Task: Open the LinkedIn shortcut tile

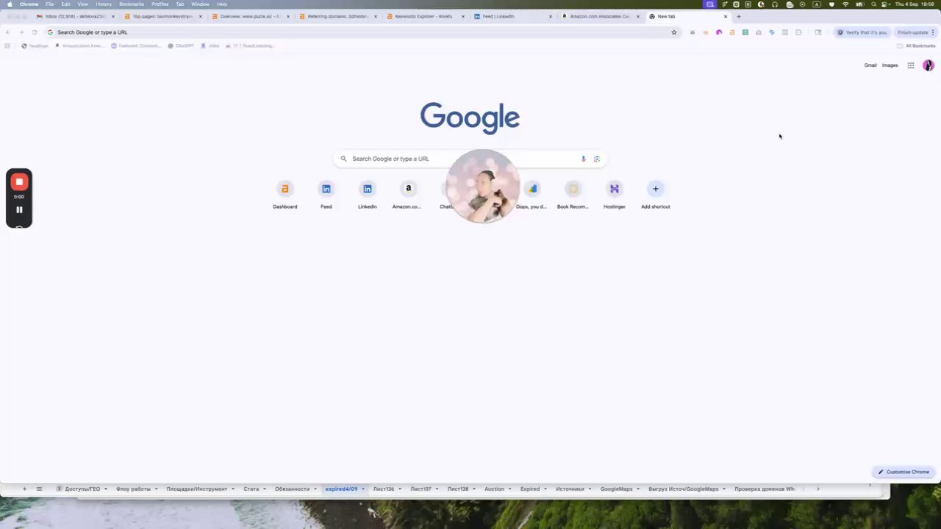Action: coord(368,195)
